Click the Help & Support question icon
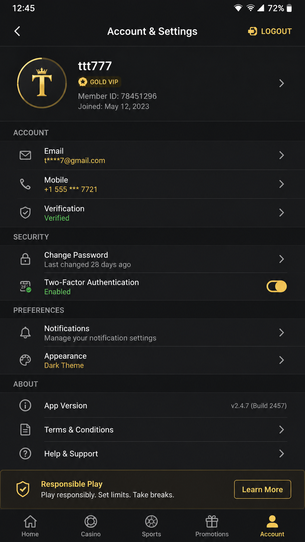The height and width of the screenshot is (542, 305). click(x=25, y=454)
